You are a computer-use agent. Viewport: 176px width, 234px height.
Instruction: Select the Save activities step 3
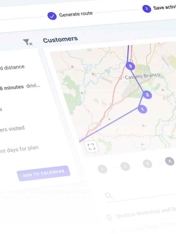146,8
